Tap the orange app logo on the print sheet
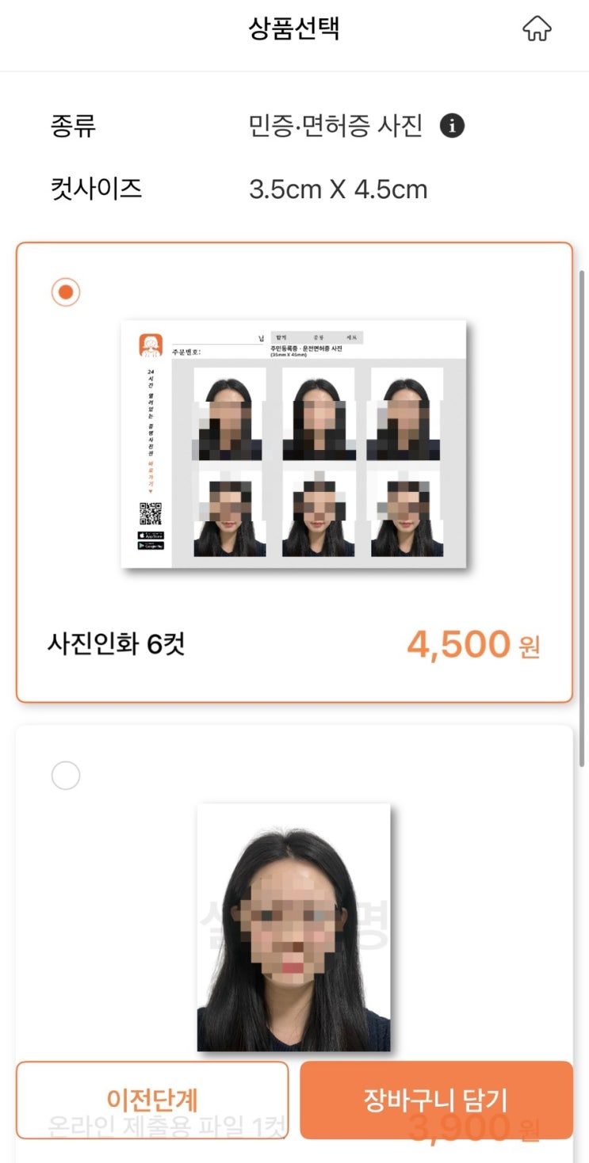 pyautogui.click(x=151, y=345)
